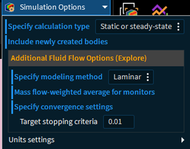Click the bracketed simulation capture icon
Viewport: 190px width, 149px height.
(129, 9)
